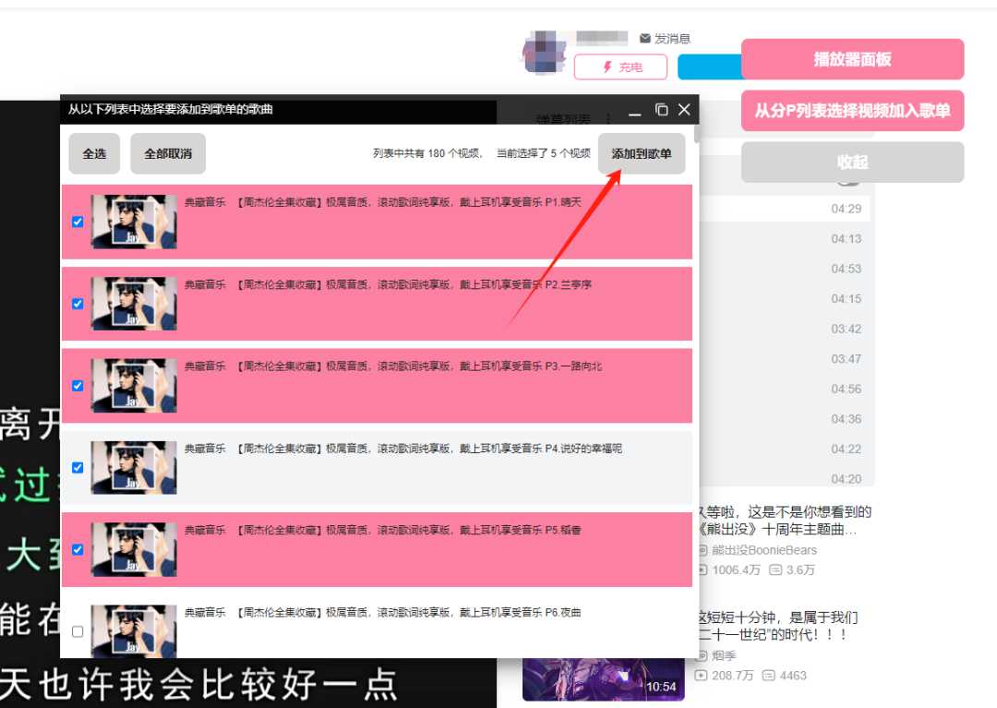The image size is (997, 708).
Task: Check the P6.夜曲 checkbox
Action: (78, 631)
